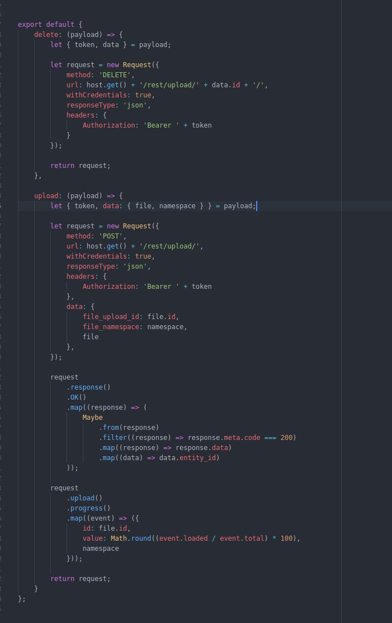The width and height of the screenshot is (392, 623).
Task: Click the 'data: {' line
Action: pyautogui.click(x=81, y=307)
